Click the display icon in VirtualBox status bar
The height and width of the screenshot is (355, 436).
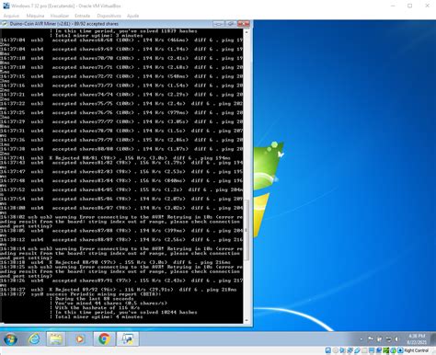click(x=372, y=350)
